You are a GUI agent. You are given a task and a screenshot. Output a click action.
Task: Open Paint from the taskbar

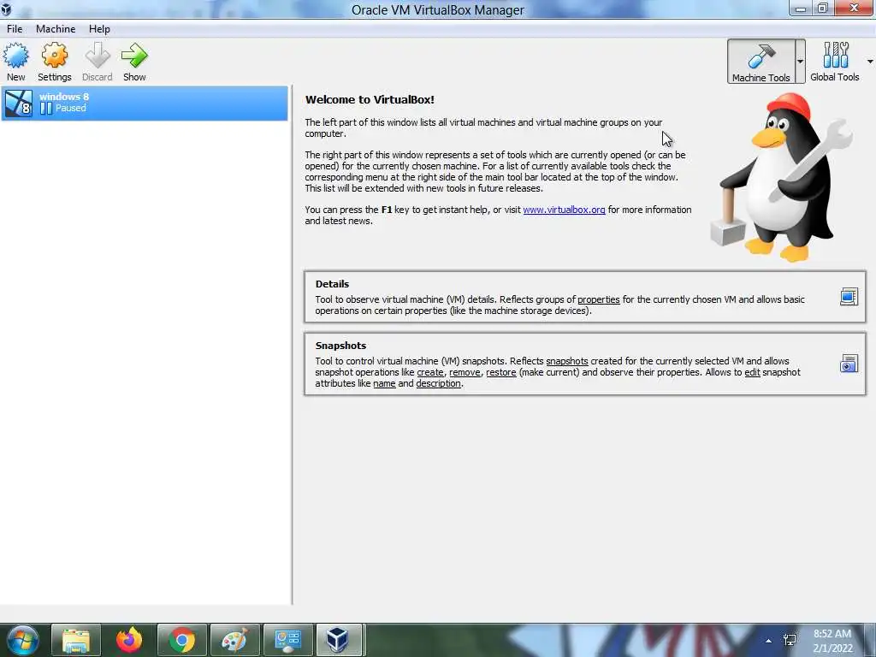pyautogui.click(x=235, y=640)
